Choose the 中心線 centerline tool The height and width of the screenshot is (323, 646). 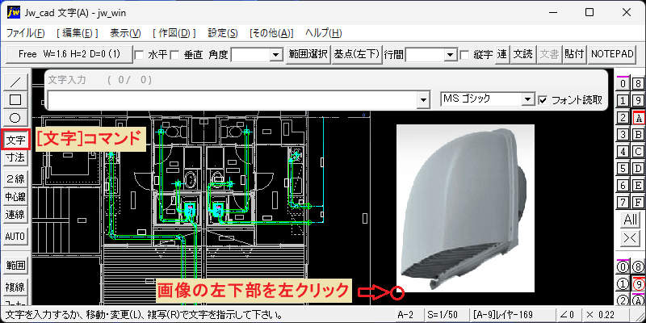[x=15, y=196]
